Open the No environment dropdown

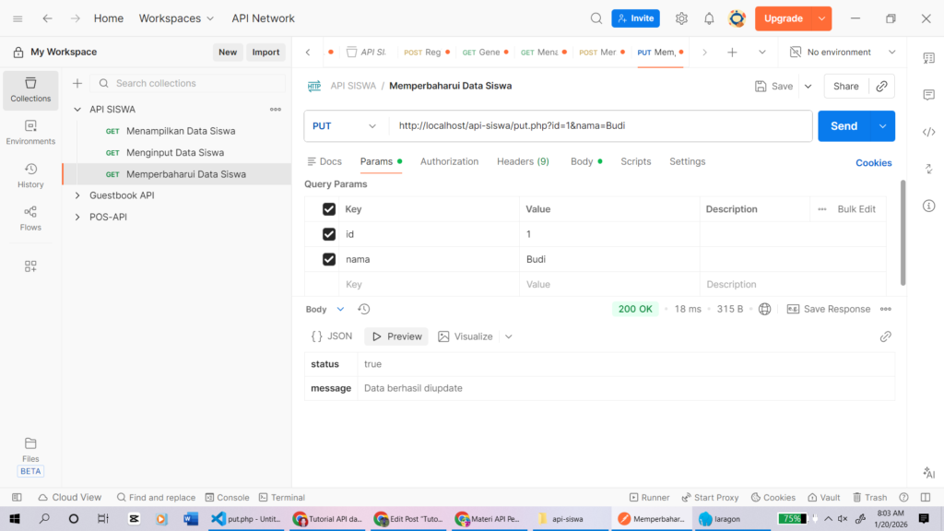pos(843,53)
